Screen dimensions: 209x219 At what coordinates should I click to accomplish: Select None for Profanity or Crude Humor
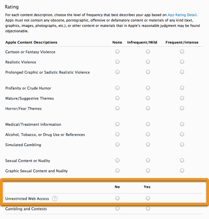tap(117, 88)
